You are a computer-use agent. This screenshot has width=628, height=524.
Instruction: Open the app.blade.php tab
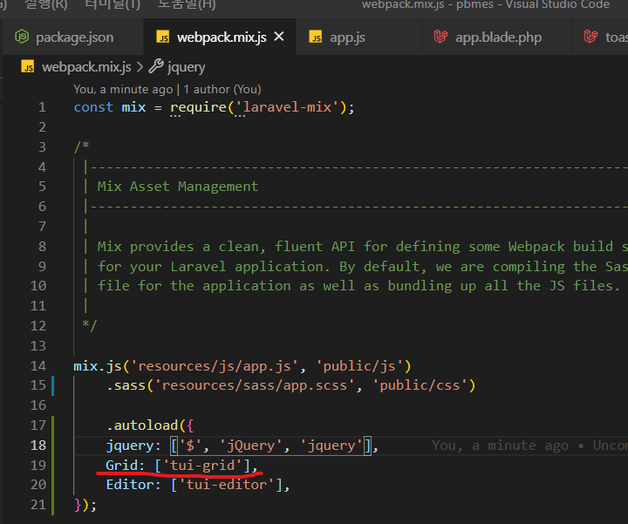click(x=496, y=37)
